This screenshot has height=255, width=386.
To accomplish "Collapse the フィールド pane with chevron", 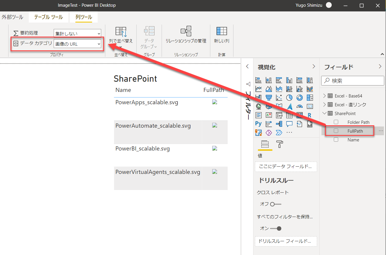I will click(x=380, y=66).
